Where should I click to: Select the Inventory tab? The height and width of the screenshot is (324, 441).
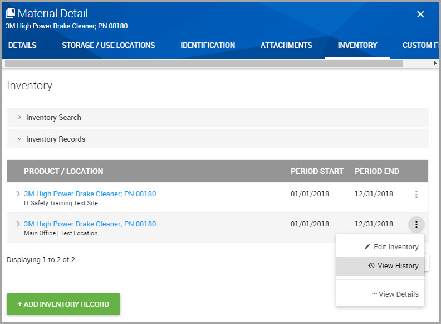click(x=357, y=45)
